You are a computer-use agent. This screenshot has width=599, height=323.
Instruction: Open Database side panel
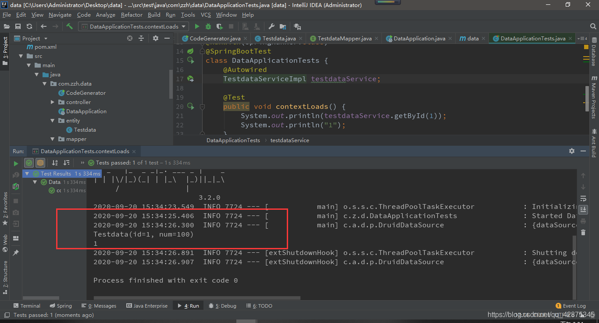594,51
